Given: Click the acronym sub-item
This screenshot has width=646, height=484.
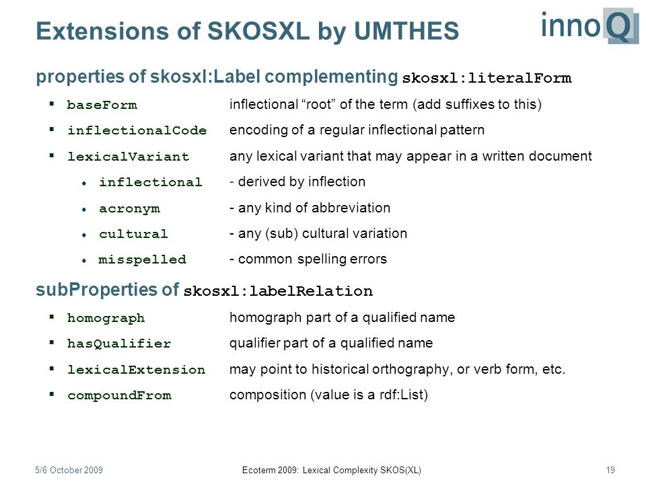Looking at the screenshot, I should pyautogui.click(x=129, y=208).
